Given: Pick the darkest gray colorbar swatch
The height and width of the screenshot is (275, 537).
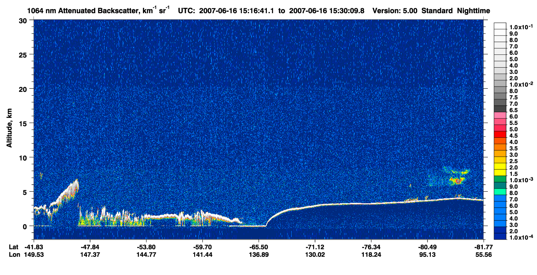Looking at the screenshot, I should pos(500,108).
